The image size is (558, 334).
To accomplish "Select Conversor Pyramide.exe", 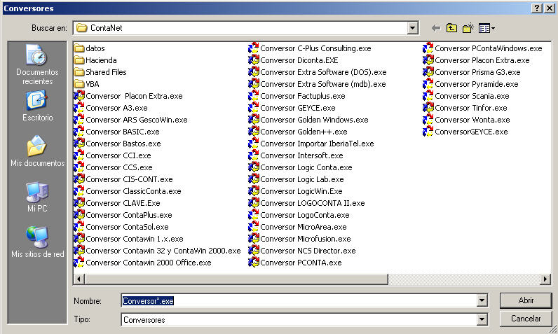I will (471, 84).
